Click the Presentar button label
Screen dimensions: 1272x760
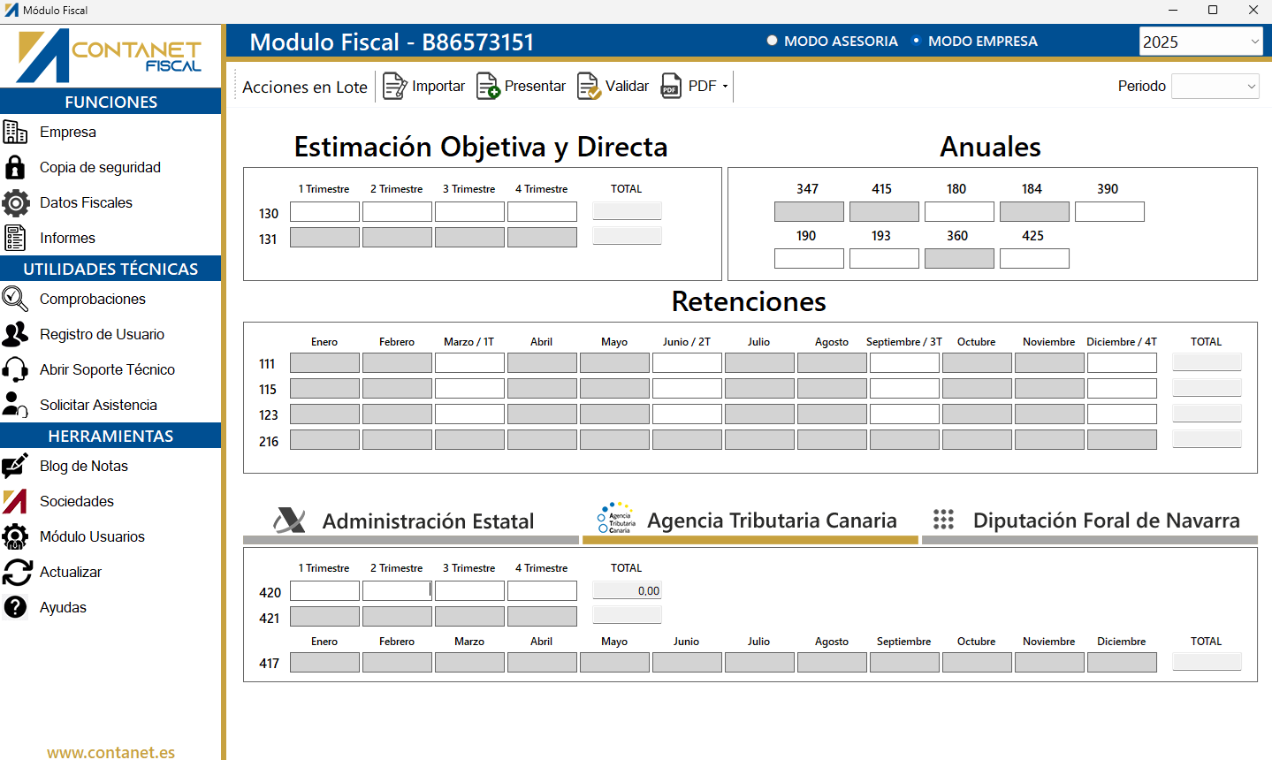pos(535,86)
